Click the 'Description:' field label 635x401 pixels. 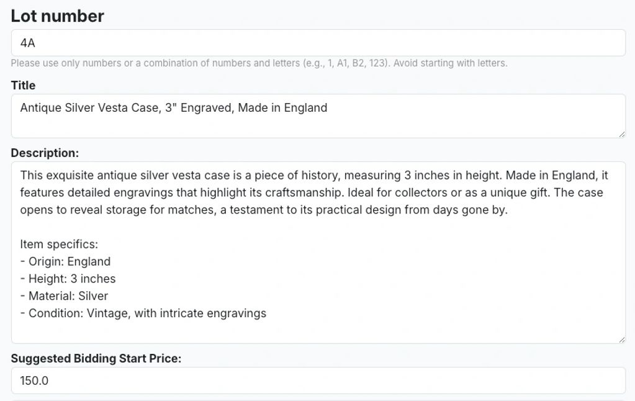coord(45,153)
